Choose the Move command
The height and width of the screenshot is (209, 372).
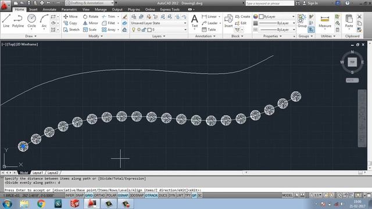point(70,17)
